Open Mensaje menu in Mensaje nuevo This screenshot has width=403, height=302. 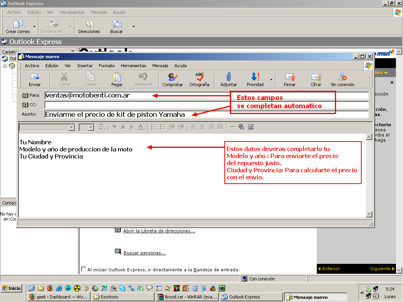pyautogui.click(x=160, y=66)
